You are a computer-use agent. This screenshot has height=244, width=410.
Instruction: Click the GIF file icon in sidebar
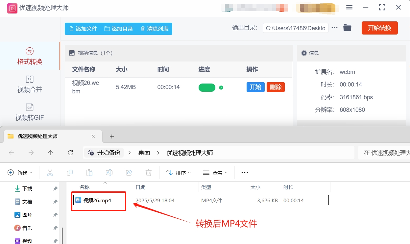30,107
